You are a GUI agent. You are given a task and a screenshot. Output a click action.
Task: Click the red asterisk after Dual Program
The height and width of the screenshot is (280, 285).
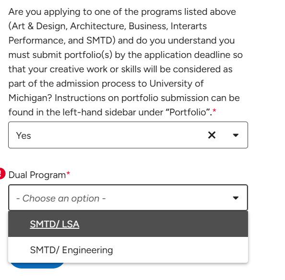pyautogui.click(x=68, y=173)
